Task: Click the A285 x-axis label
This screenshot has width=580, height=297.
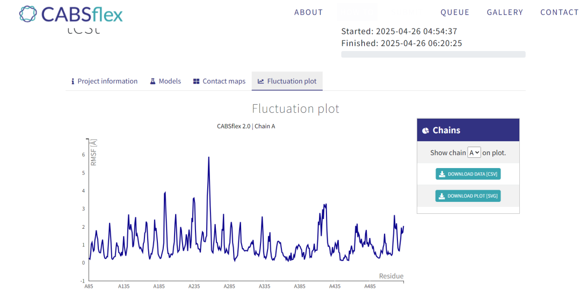Action: (x=229, y=286)
